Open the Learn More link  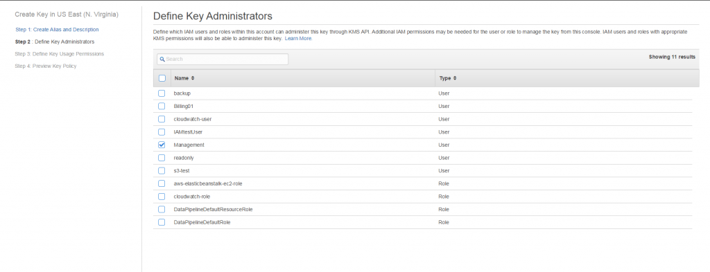coord(298,39)
